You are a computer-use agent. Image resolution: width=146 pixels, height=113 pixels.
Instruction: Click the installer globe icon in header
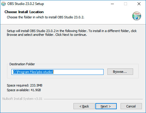coord(137,16)
